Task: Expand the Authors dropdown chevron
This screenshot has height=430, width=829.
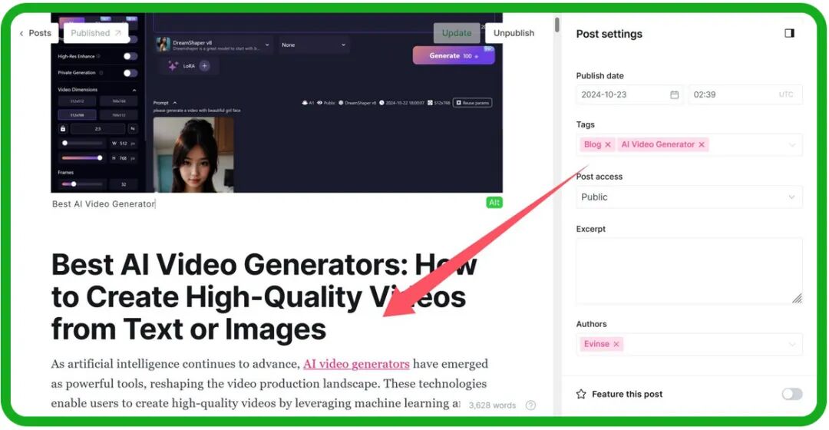Action: (791, 344)
